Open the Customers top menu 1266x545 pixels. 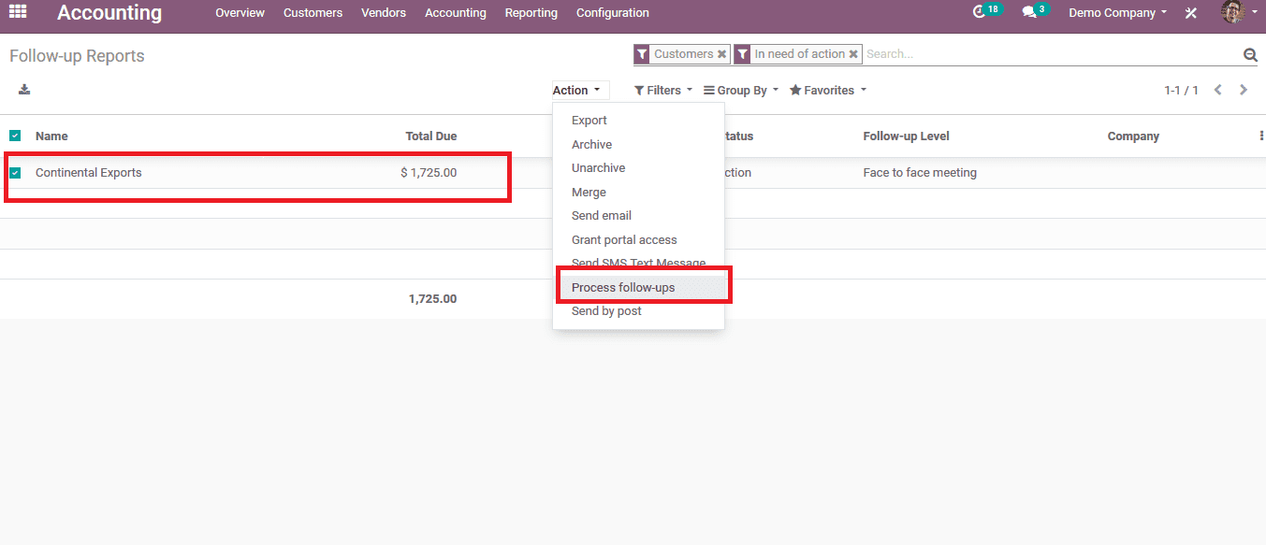click(x=313, y=13)
